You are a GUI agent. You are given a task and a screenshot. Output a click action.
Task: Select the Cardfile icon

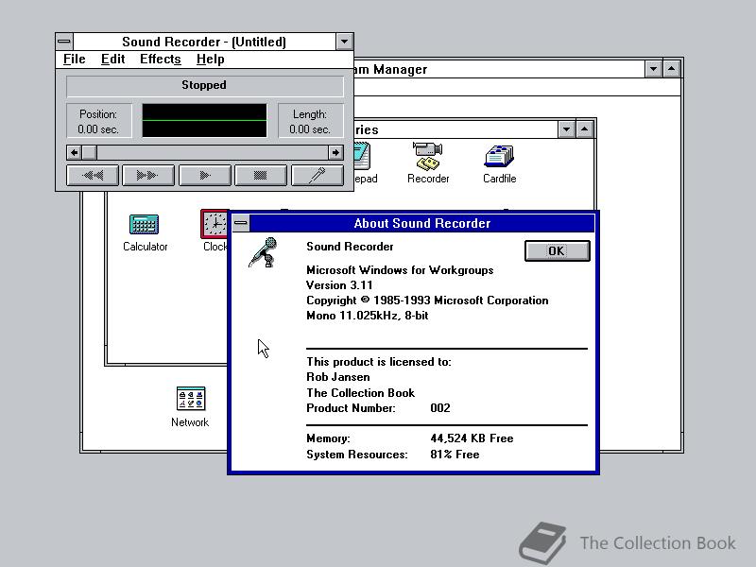tap(500, 163)
